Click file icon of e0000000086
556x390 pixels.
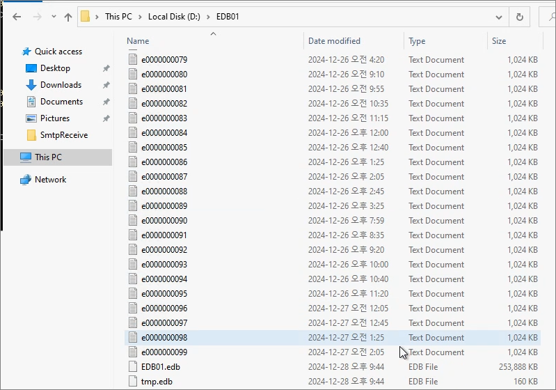133,162
